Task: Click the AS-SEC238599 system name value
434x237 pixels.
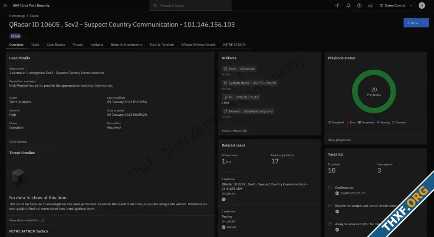Action: 265,83
